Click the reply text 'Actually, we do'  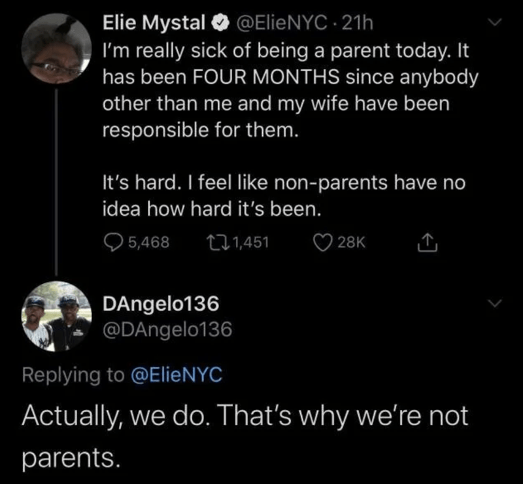point(113,416)
